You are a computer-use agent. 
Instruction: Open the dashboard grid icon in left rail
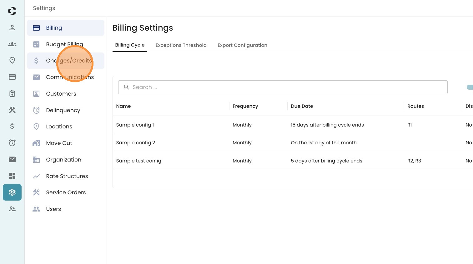[x=12, y=176]
